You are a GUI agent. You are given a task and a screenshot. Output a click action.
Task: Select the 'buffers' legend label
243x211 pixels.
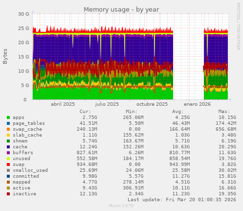23,153
